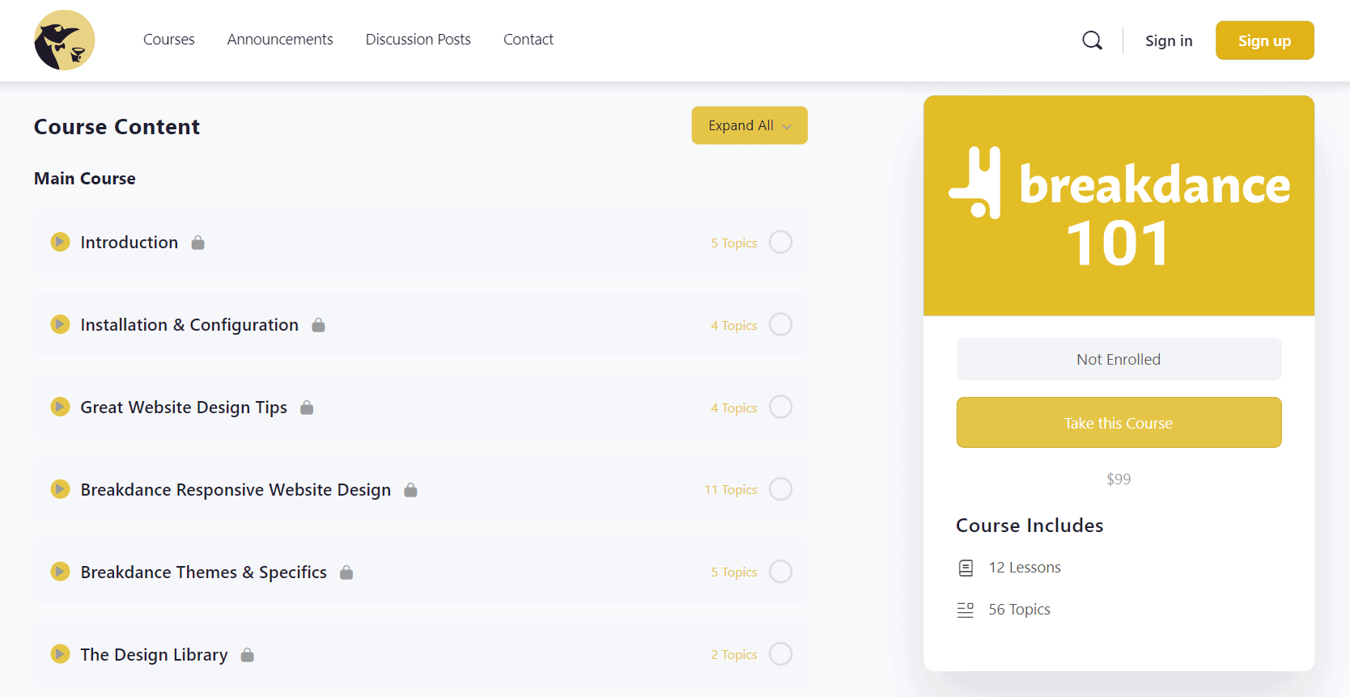
Task: Expand all lessons with Expand All
Action: (x=749, y=125)
